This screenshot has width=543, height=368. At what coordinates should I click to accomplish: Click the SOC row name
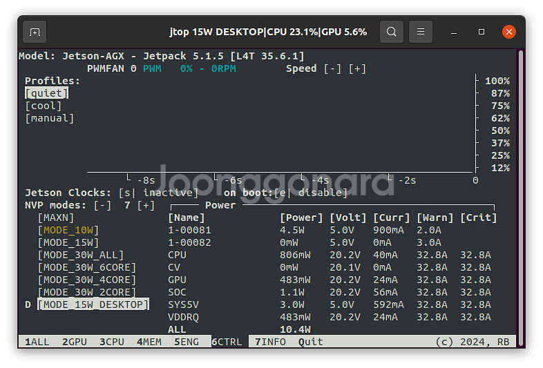177,292
